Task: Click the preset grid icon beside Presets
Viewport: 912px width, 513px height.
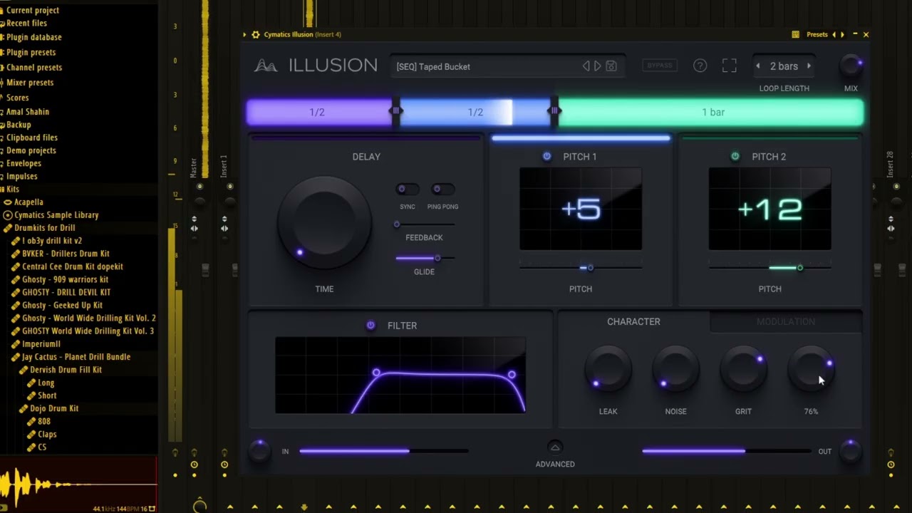Action: [x=795, y=34]
